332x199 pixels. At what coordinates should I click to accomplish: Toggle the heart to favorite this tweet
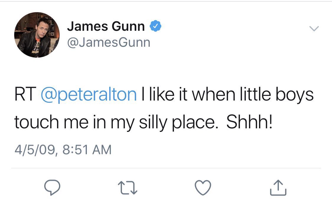203,187
